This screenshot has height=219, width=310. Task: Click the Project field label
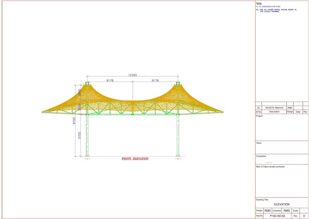(259, 116)
